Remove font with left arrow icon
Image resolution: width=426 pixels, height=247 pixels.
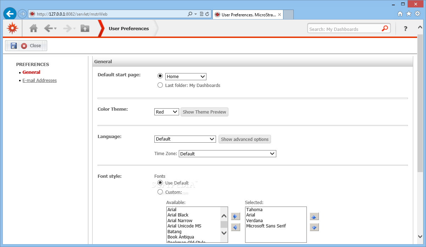click(236, 227)
